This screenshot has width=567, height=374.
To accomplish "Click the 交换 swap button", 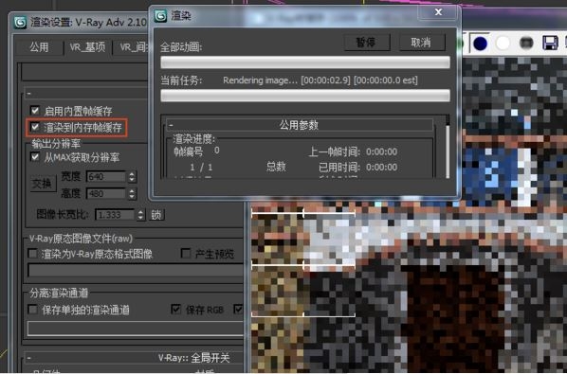I will tap(44, 184).
